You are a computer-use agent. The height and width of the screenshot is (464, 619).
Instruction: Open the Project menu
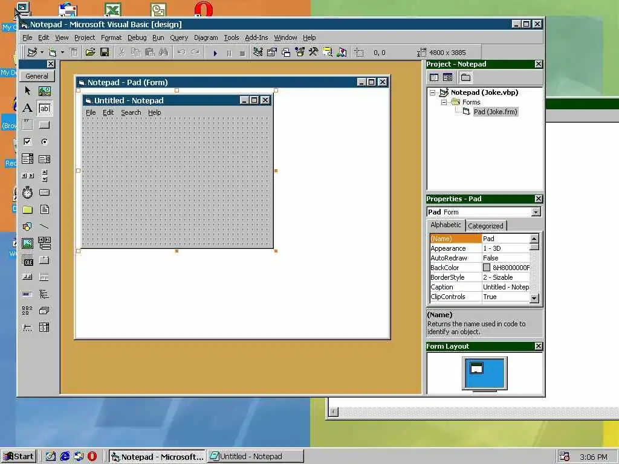[85, 37]
